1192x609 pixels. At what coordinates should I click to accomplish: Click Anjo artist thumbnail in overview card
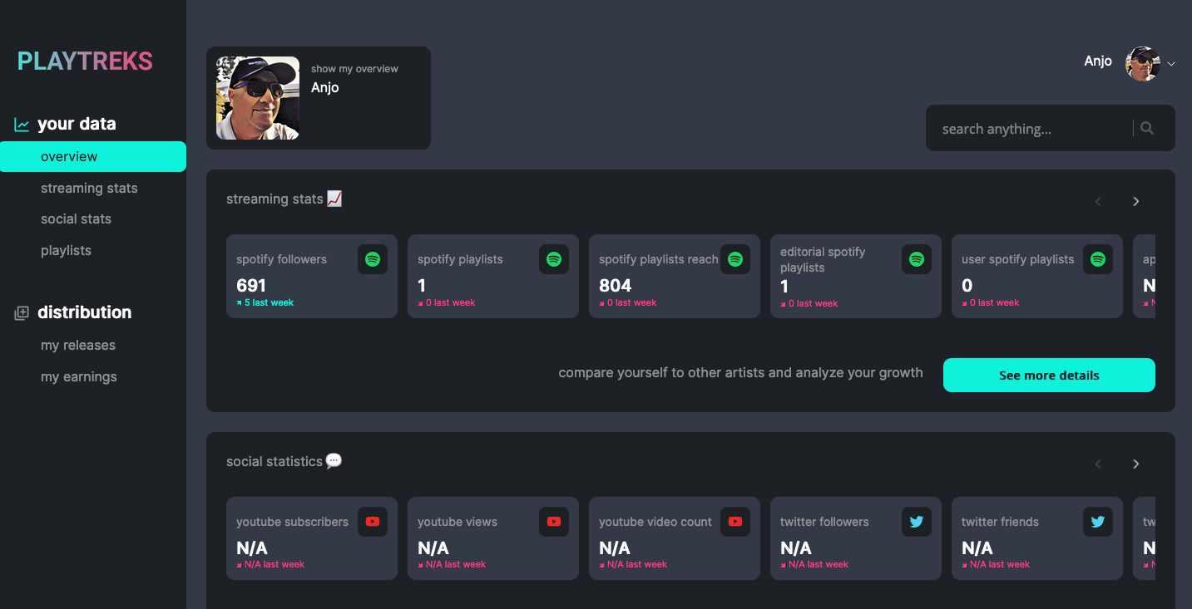(258, 98)
